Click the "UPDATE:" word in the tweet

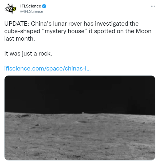coord(17,24)
